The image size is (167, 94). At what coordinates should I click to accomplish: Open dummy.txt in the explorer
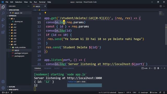19,21
